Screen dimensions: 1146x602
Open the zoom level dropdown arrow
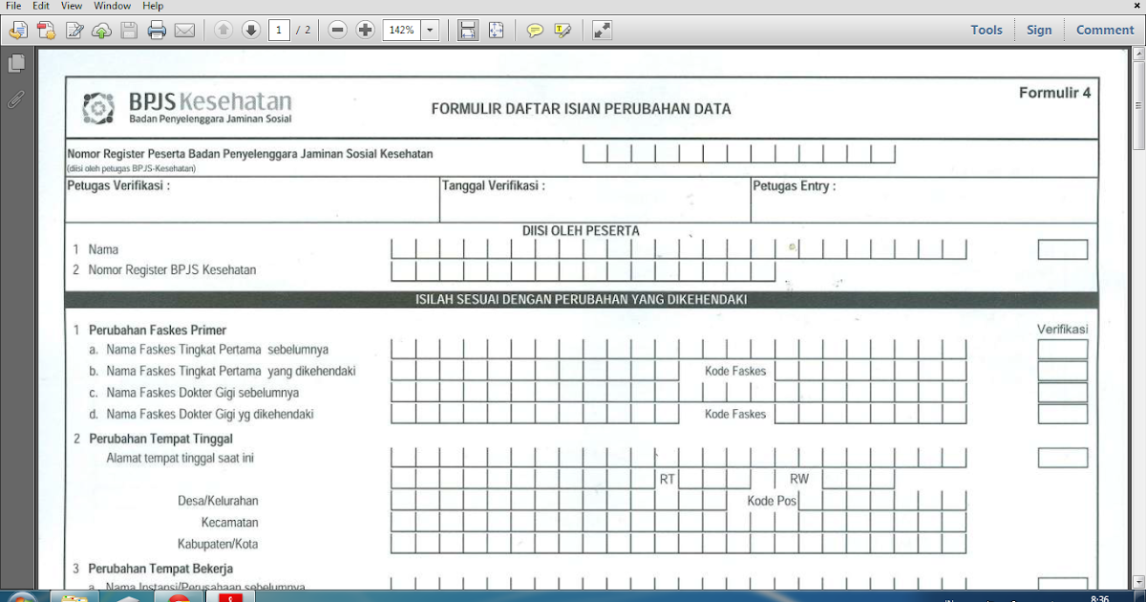tap(430, 31)
